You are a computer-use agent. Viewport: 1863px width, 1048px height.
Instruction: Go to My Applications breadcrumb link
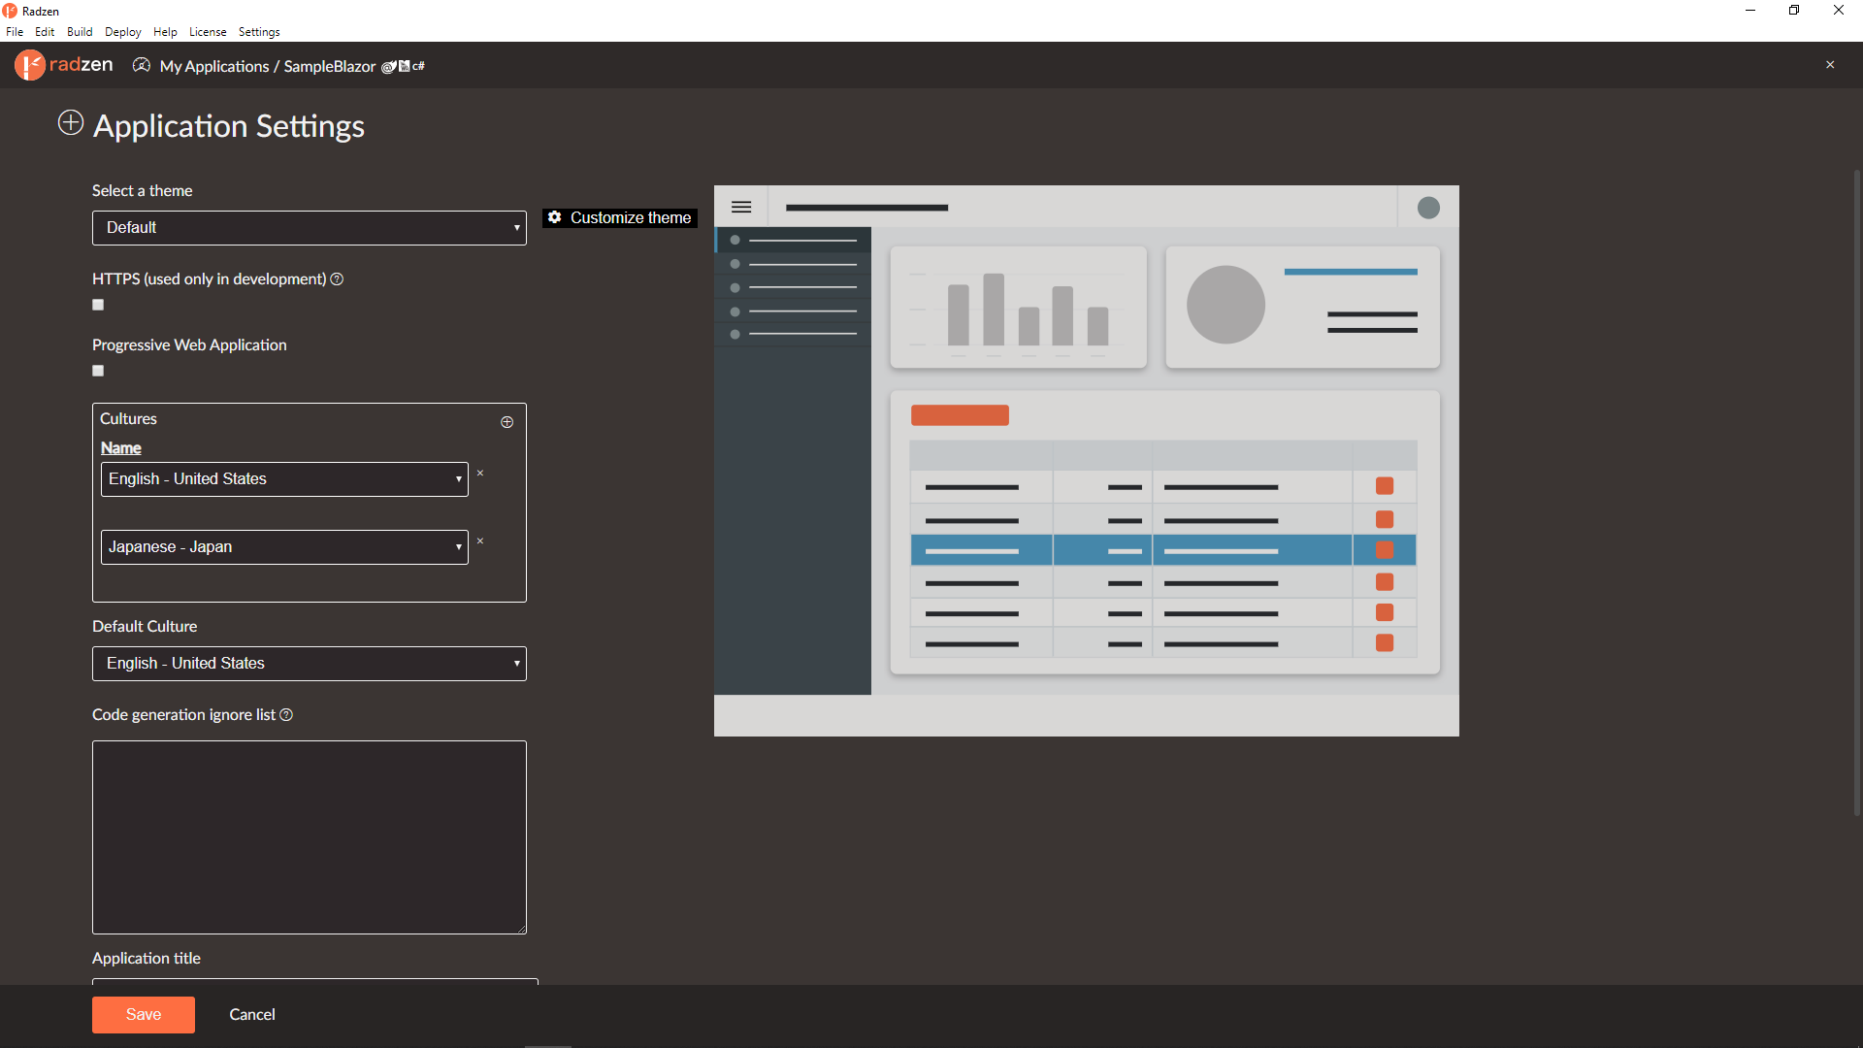tap(214, 66)
